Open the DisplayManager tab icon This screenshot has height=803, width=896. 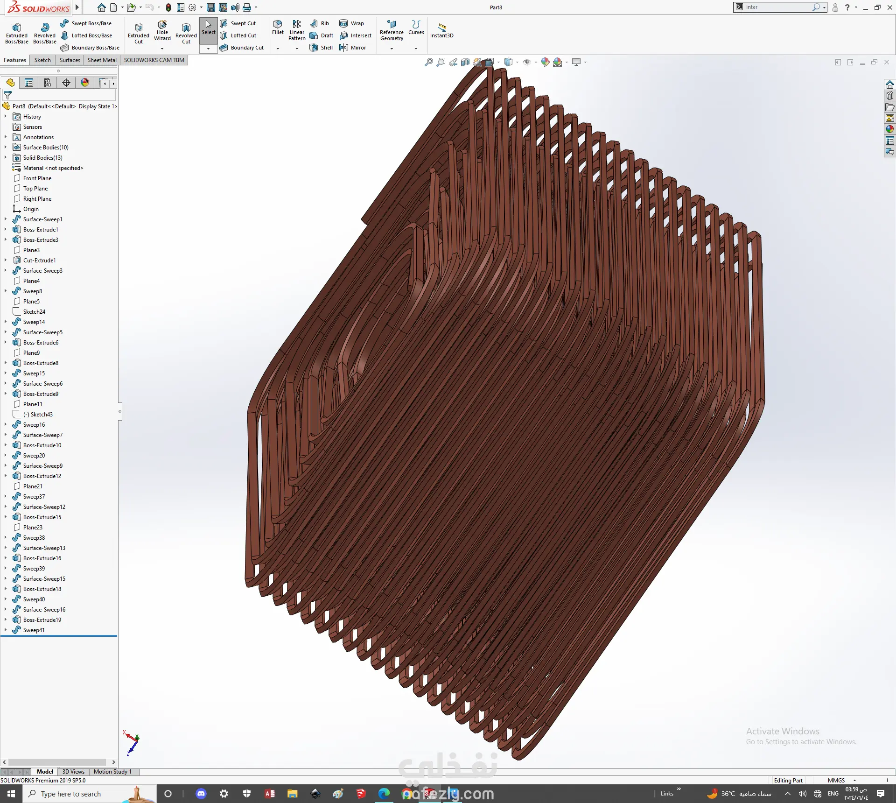click(85, 83)
